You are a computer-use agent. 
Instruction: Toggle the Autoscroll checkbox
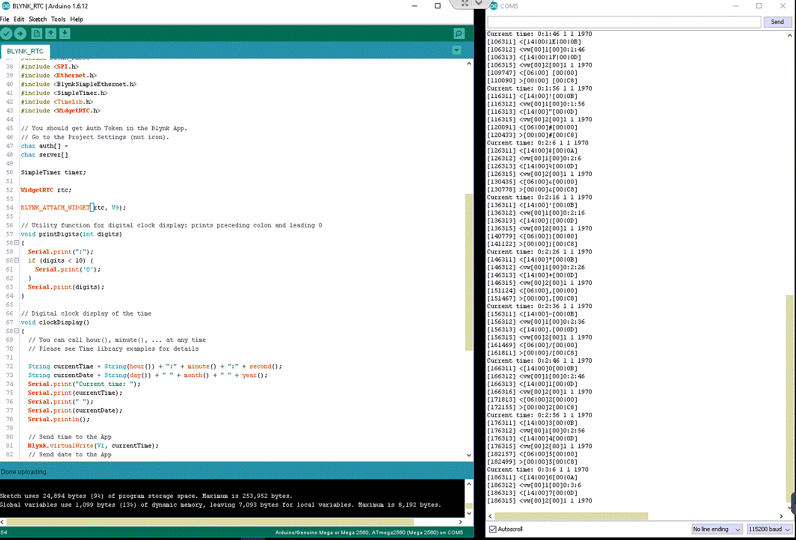[493, 529]
